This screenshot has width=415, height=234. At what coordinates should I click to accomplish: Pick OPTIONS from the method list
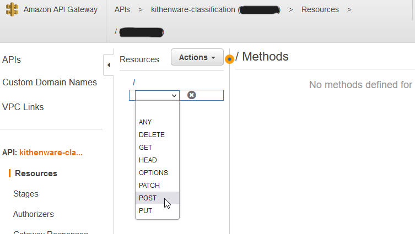tap(157, 173)
